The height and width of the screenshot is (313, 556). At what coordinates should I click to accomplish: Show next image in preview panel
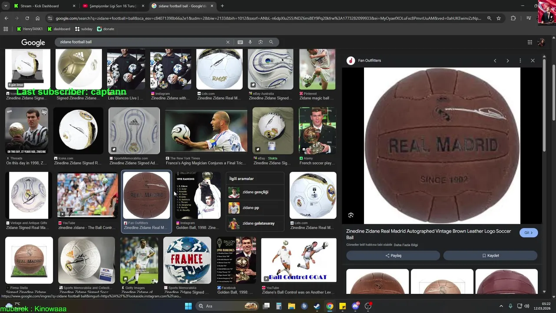click(x=507, y=60)
